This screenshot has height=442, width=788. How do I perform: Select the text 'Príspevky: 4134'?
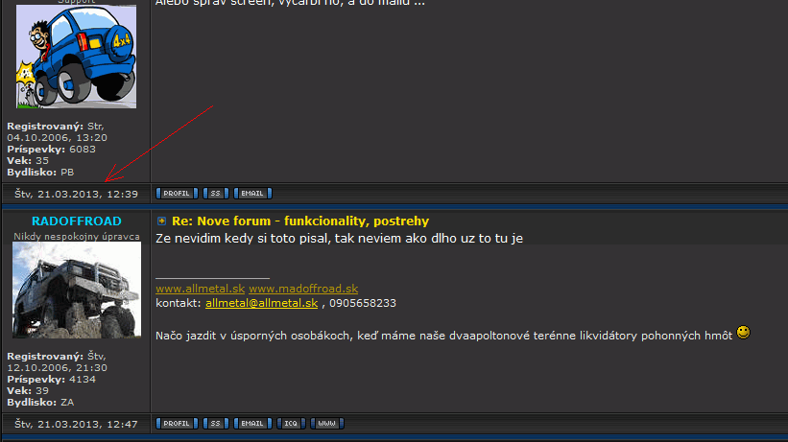(51, 380)
